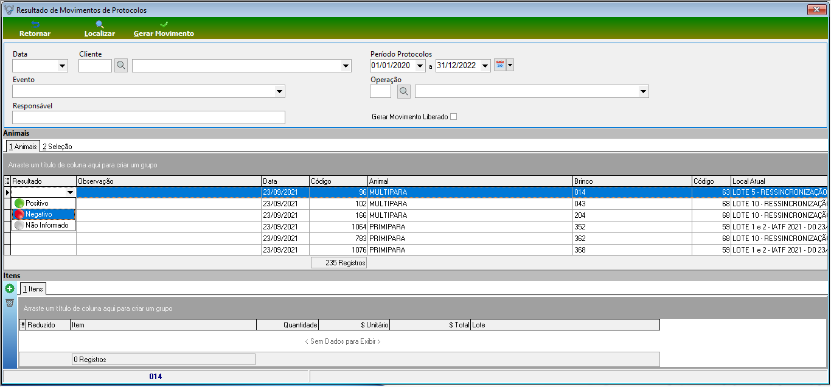The width and height of the screenshot is (831, 387).
Task: Click animal code cell 1076
Action: (x=339, y=249)
